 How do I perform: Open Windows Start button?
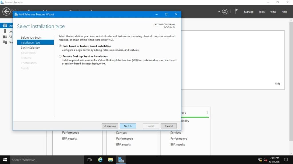tap(5, 160)
